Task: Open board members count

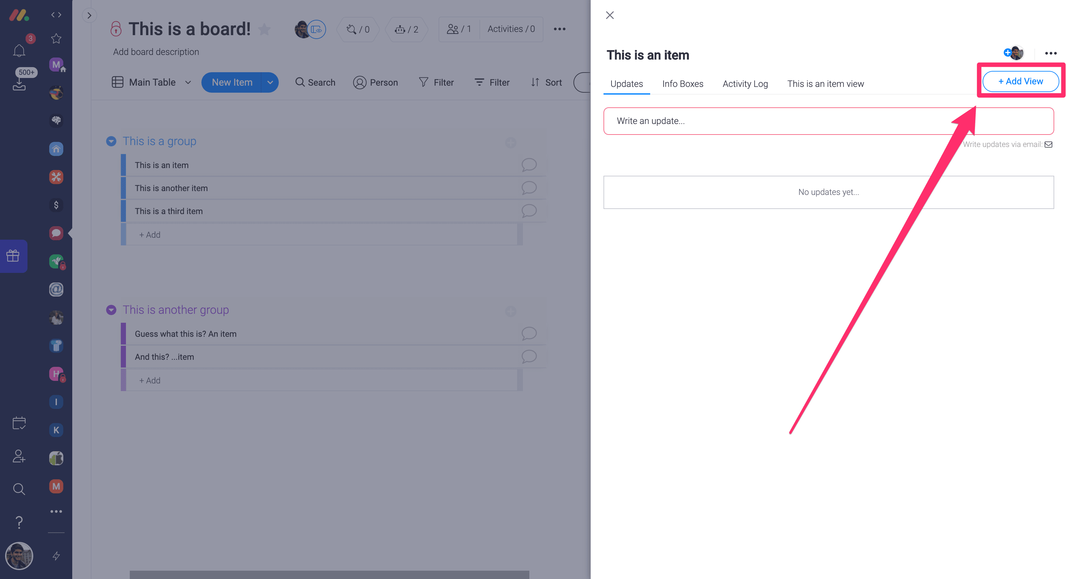Action: [x=459, y=29]
